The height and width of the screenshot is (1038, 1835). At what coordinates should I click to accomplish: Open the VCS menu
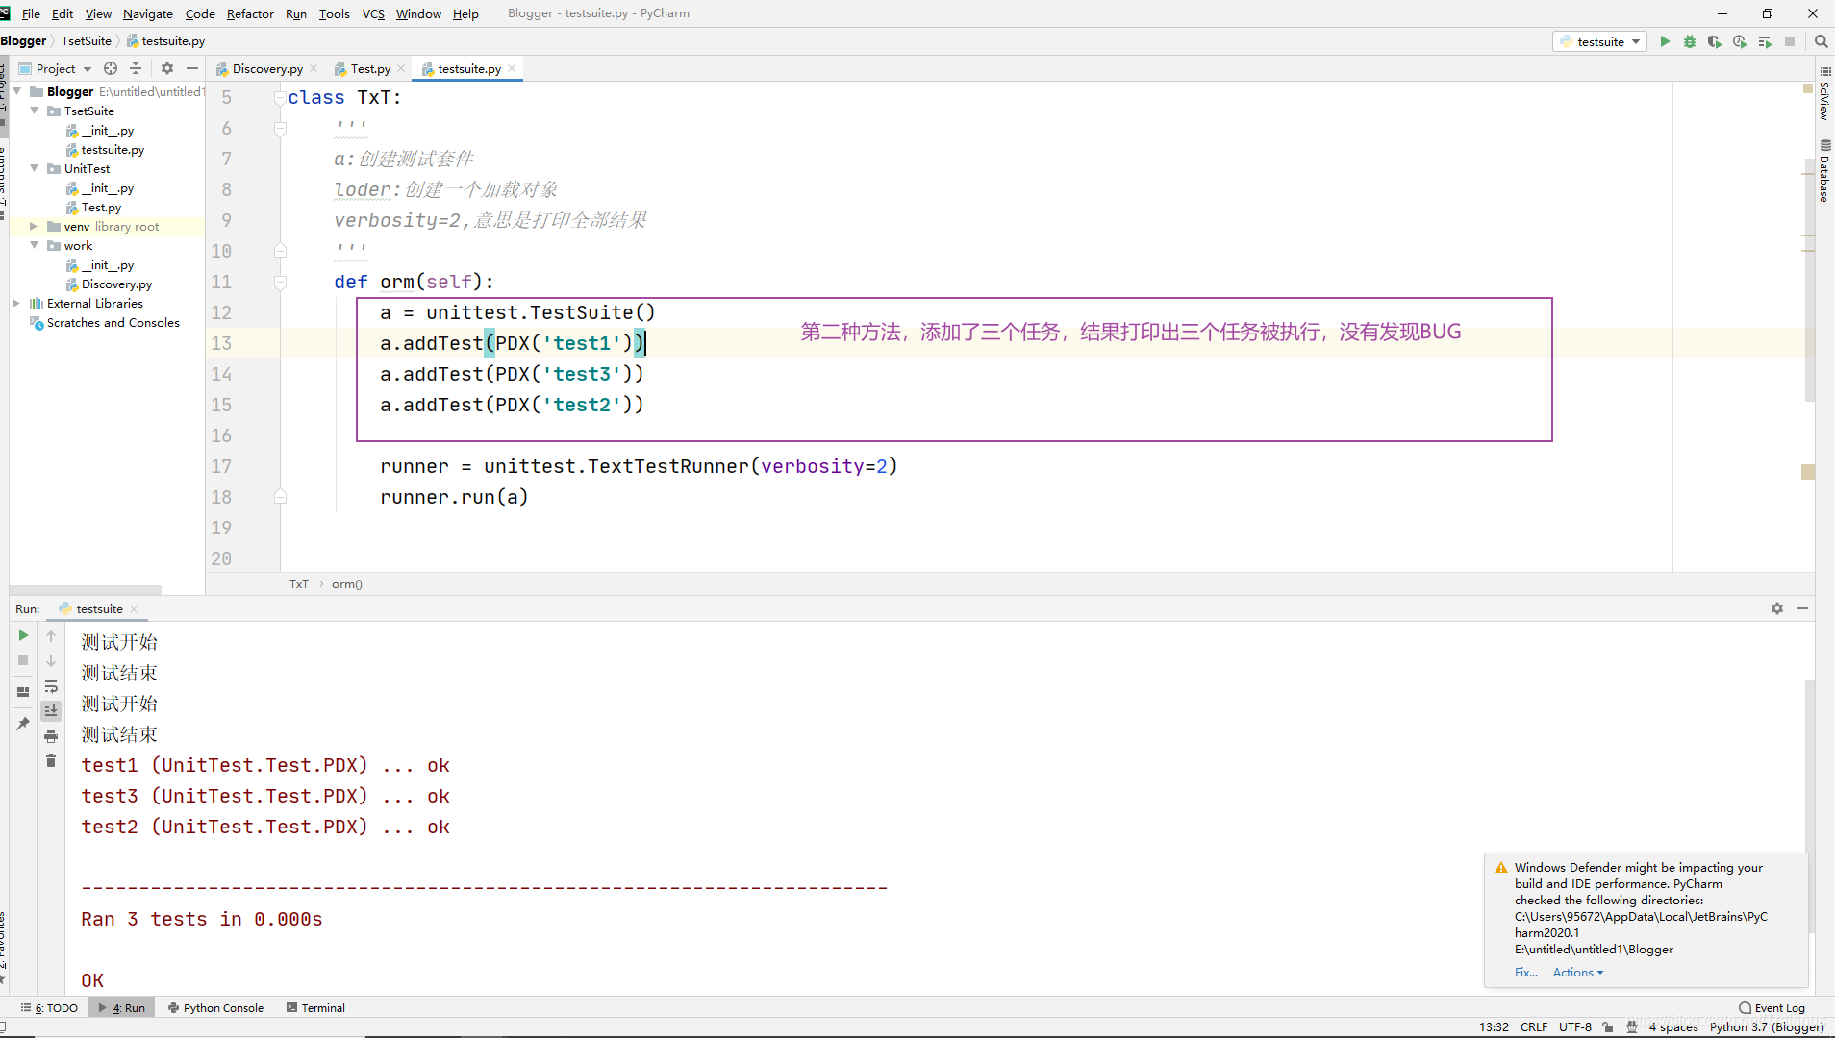click(373, 13)
